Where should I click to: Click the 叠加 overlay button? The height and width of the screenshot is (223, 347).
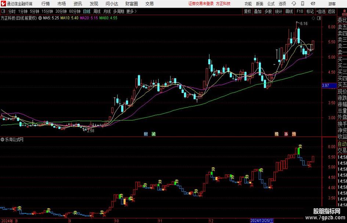point(258,11)
